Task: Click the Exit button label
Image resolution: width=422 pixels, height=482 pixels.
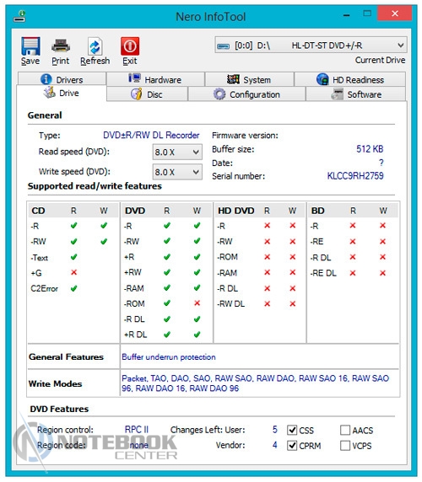Action: coord(130,61)
